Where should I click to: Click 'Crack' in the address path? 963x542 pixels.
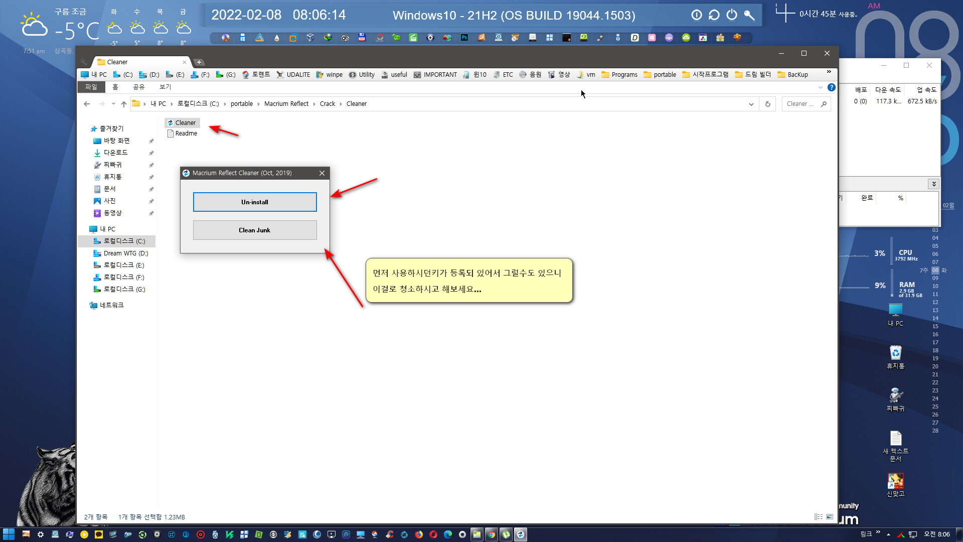328,104
